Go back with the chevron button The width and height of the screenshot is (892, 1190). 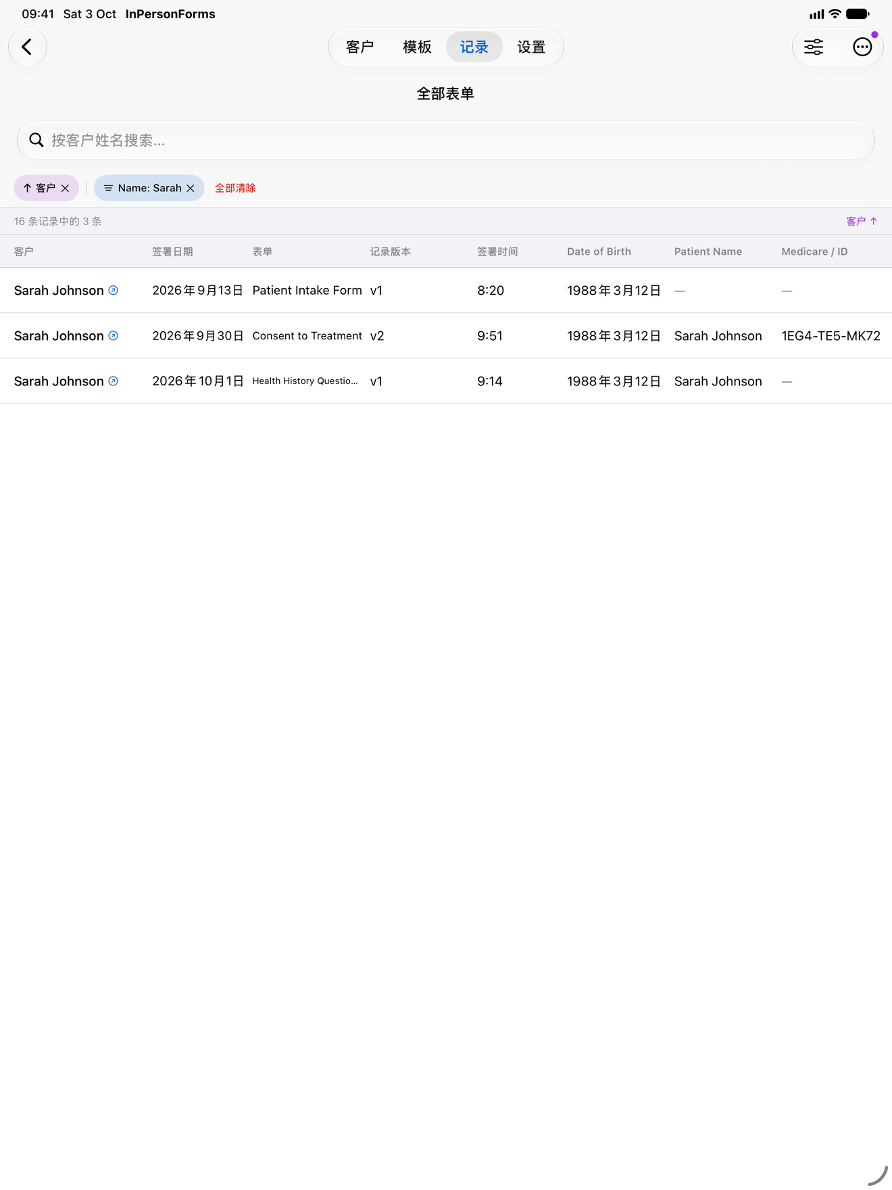pos(27,47)
